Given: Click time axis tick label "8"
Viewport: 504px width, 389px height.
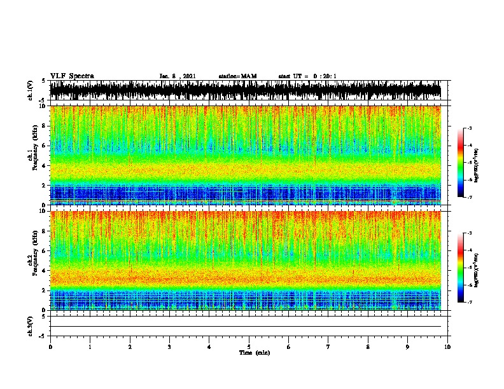Looking at the screenshot, I should [368, 346].
